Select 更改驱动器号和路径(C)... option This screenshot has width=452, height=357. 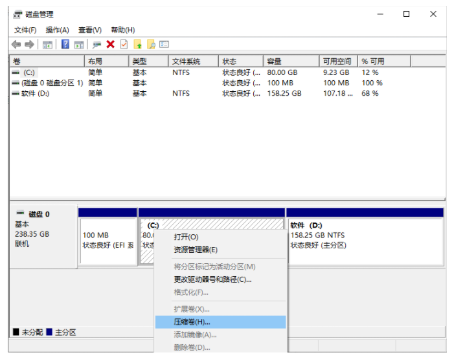pyautogui.click(x=212, y=279)
